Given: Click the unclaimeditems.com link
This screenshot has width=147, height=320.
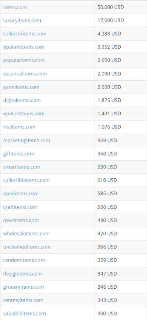Looking at the screenshot, I should (27, 247).
